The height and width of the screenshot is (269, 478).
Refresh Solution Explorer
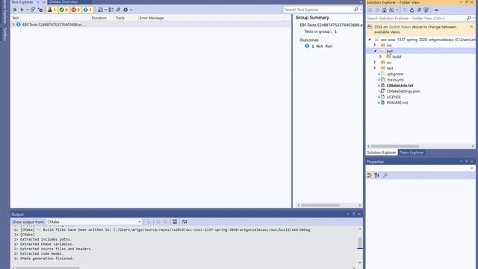(412, 10)
